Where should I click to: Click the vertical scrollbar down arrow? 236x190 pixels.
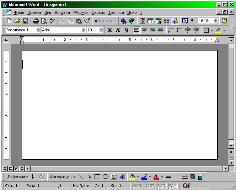[231, 146]
